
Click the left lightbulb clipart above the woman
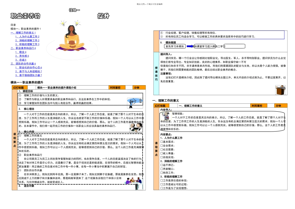click(x=63, y=23)
